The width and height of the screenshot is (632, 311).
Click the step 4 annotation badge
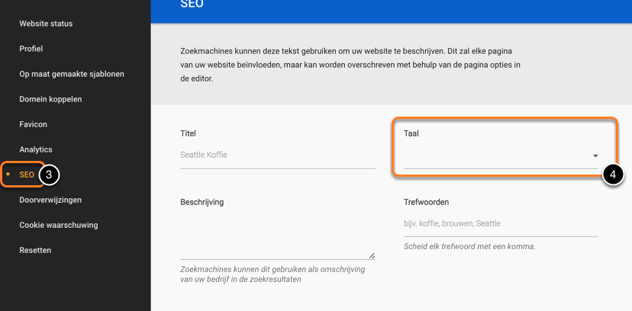coord(613,175)
